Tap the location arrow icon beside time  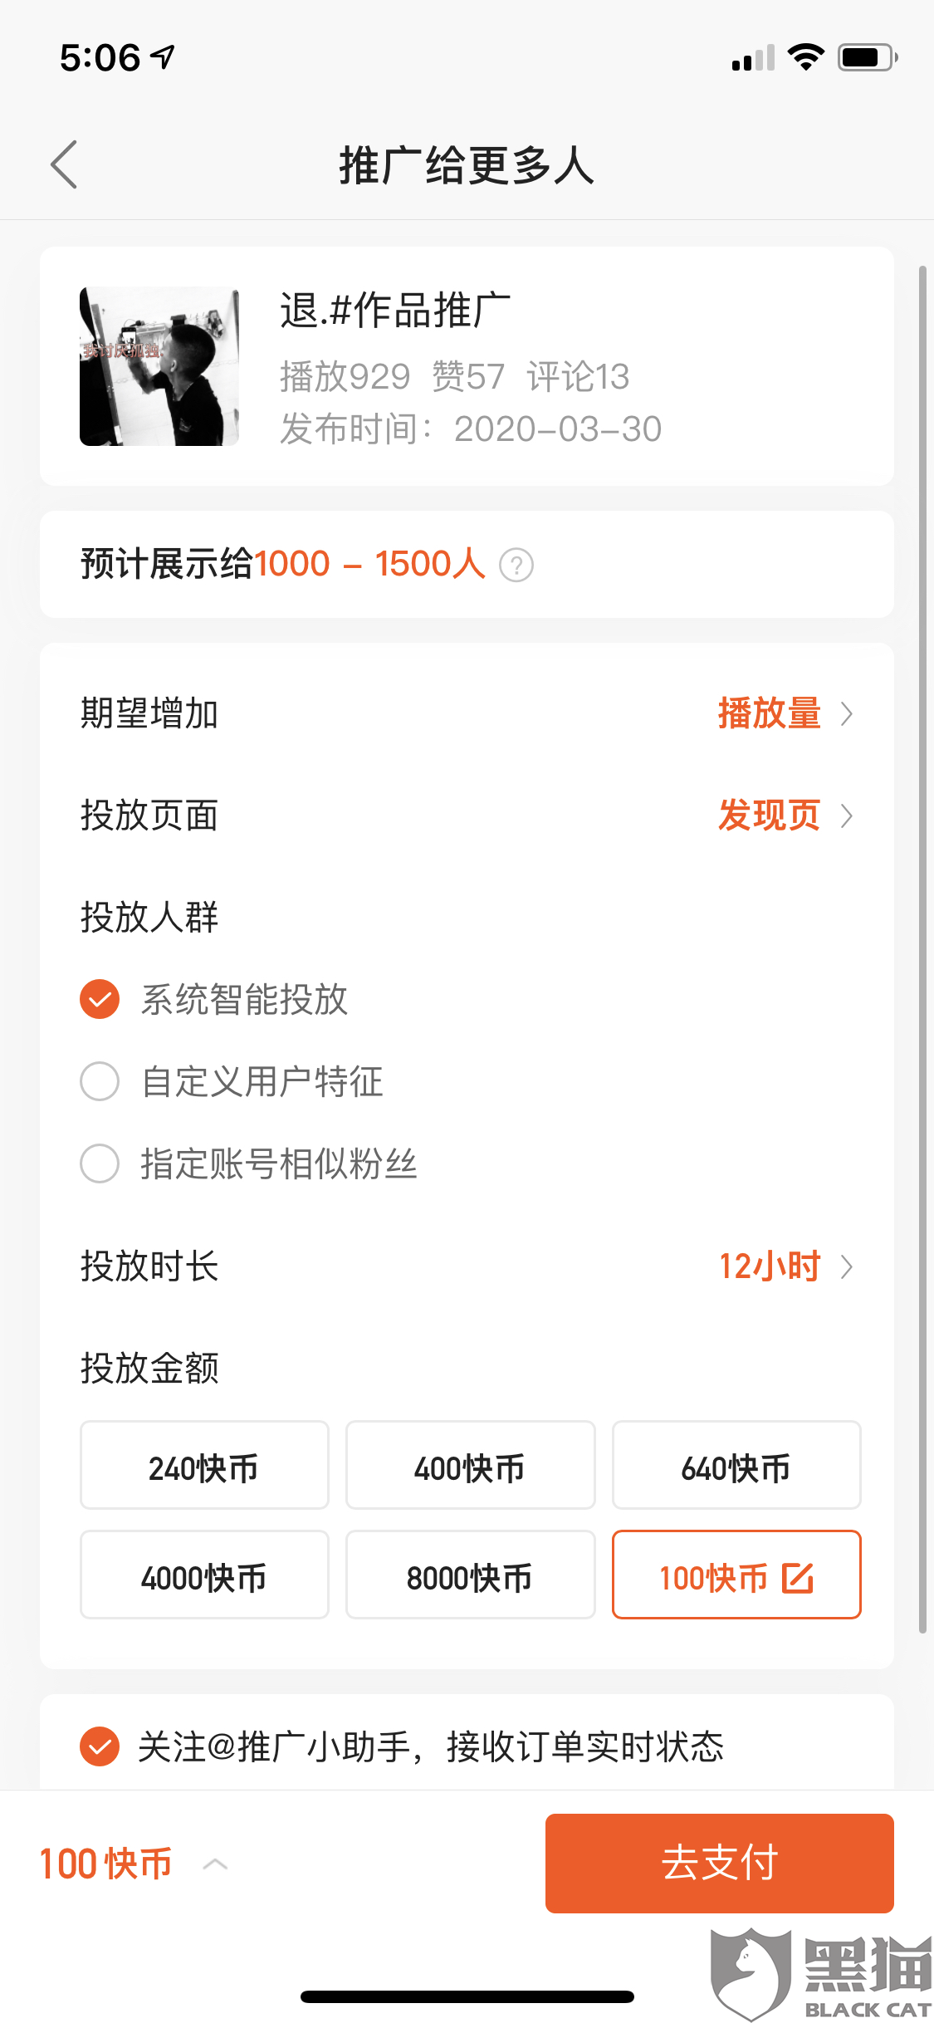[163, 57]
